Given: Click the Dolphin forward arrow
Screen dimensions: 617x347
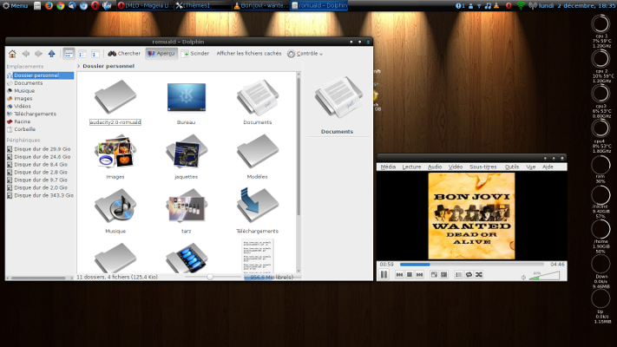Looking at the screenshot, I should [x=38, y=54].
